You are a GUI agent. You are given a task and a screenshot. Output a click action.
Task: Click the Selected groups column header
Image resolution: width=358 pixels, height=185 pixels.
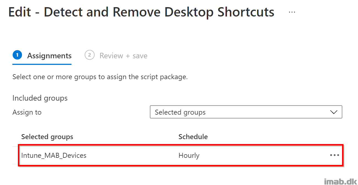[47, 137]
